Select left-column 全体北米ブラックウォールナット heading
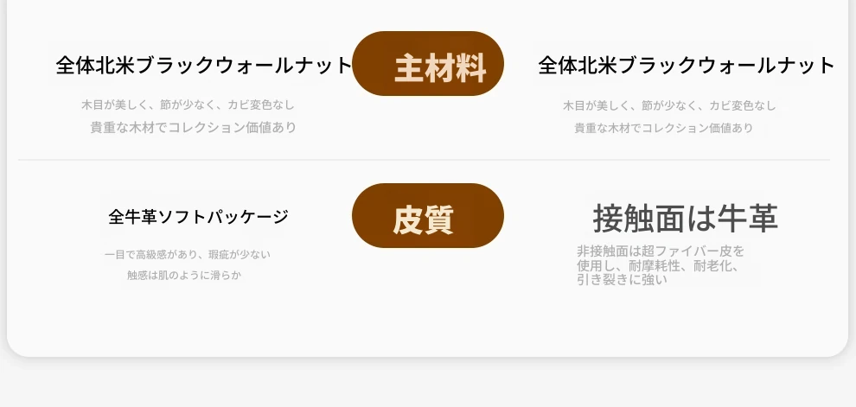Image resolution: width=856 pixels, height=407 pixels. point(204,65)
